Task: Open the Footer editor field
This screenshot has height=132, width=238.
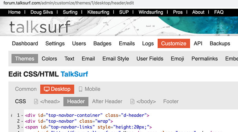Action: point(171,102)
